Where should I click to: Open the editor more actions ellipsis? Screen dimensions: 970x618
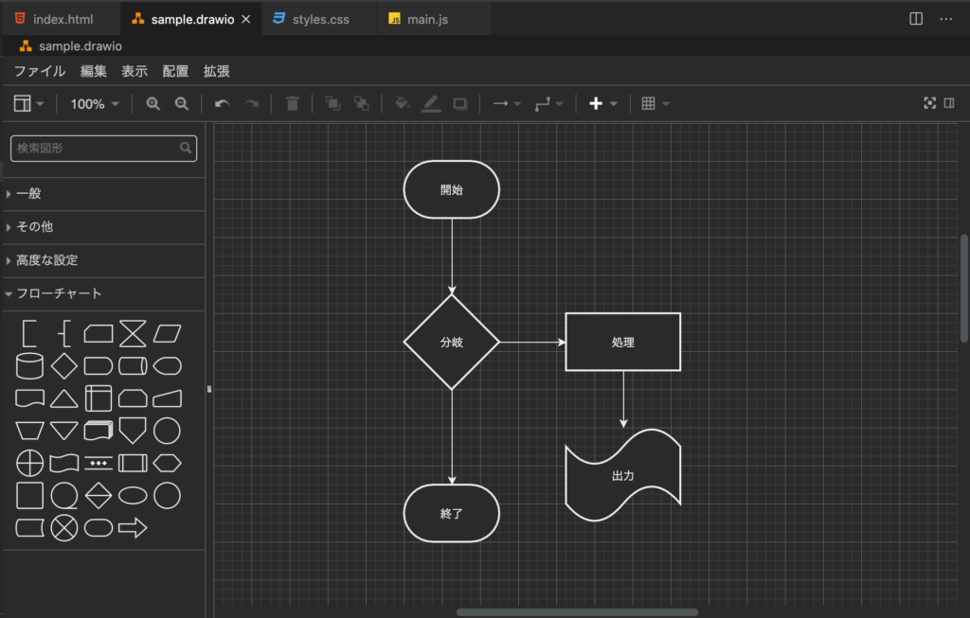coord(946,19)
